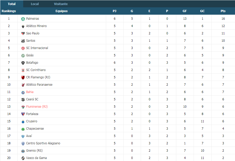Click the Fortaleza crest icon
This screenshot has height=161, width=235.
[23, 114]
